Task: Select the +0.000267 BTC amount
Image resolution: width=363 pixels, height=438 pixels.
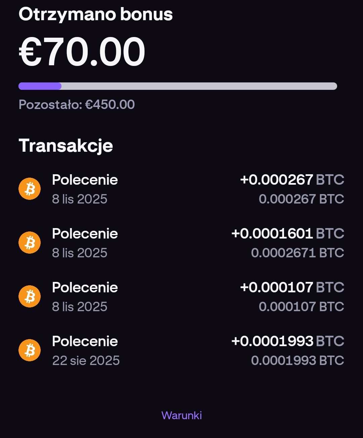Action: [x=292, y=180]
